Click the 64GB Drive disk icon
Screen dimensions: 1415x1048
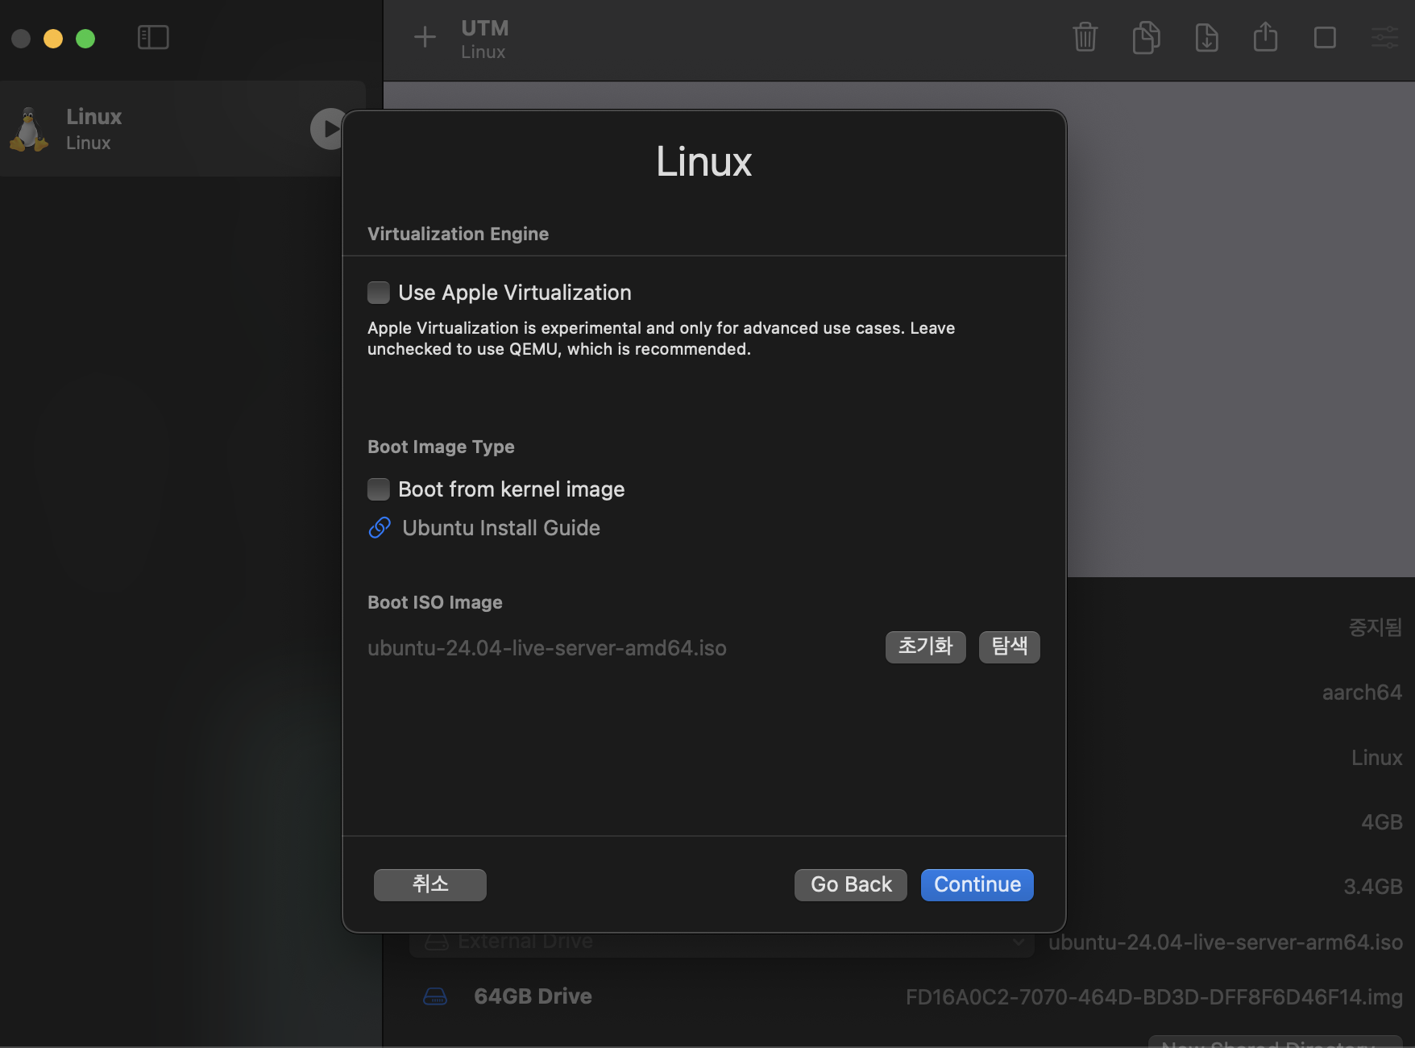435,996
